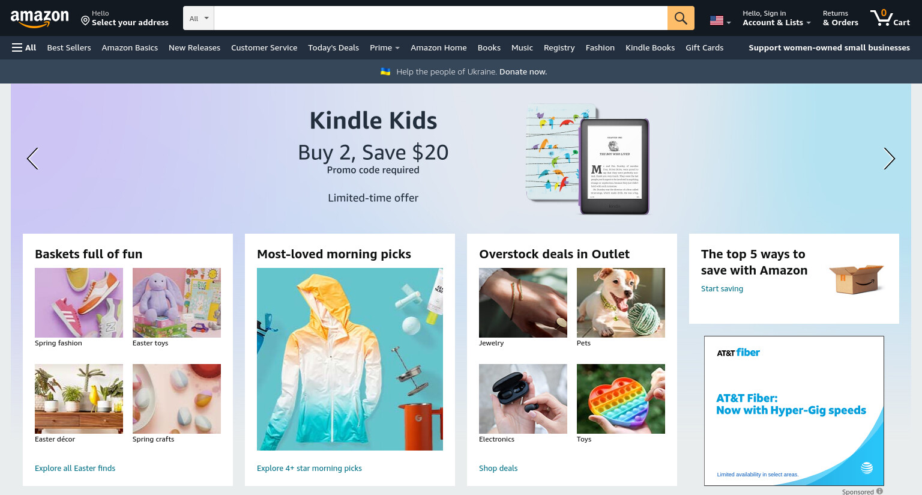The width and height of the screenshot is (922, 495).
Task: Click into the search text field
Action: click(441, 18)
